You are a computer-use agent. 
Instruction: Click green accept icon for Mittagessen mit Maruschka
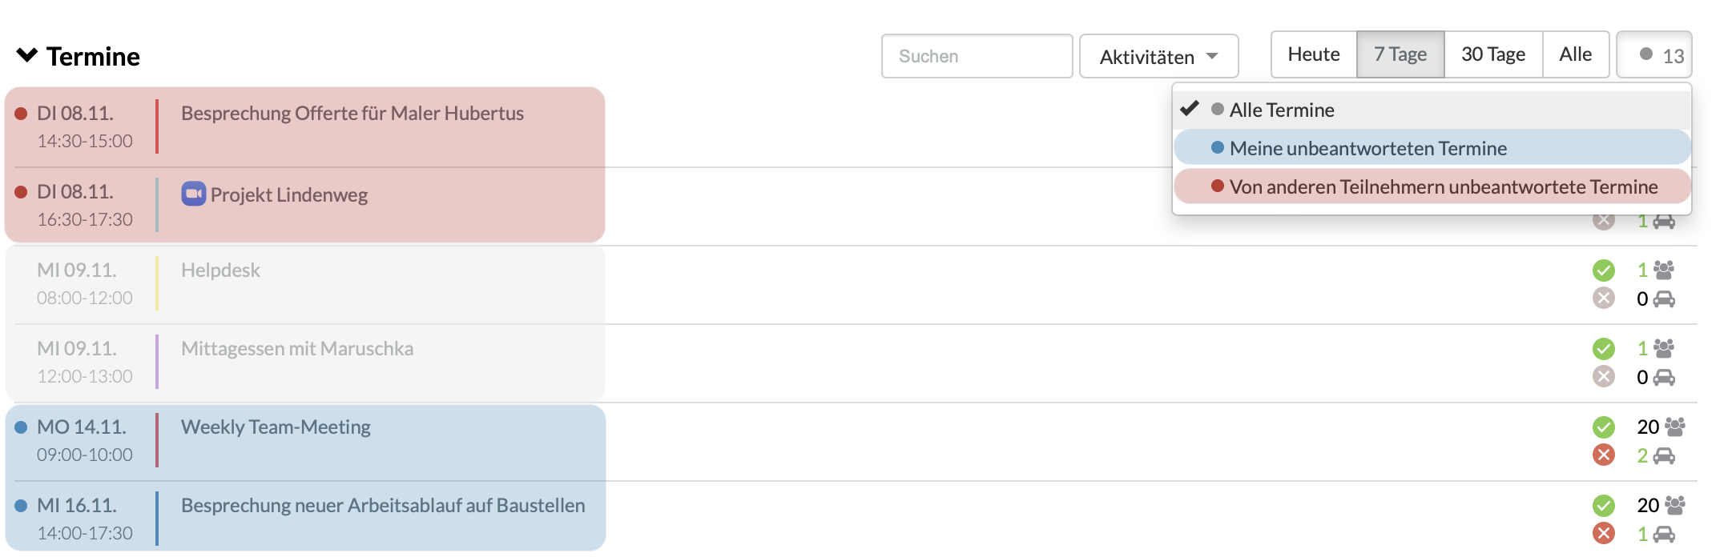(1603, 348)
